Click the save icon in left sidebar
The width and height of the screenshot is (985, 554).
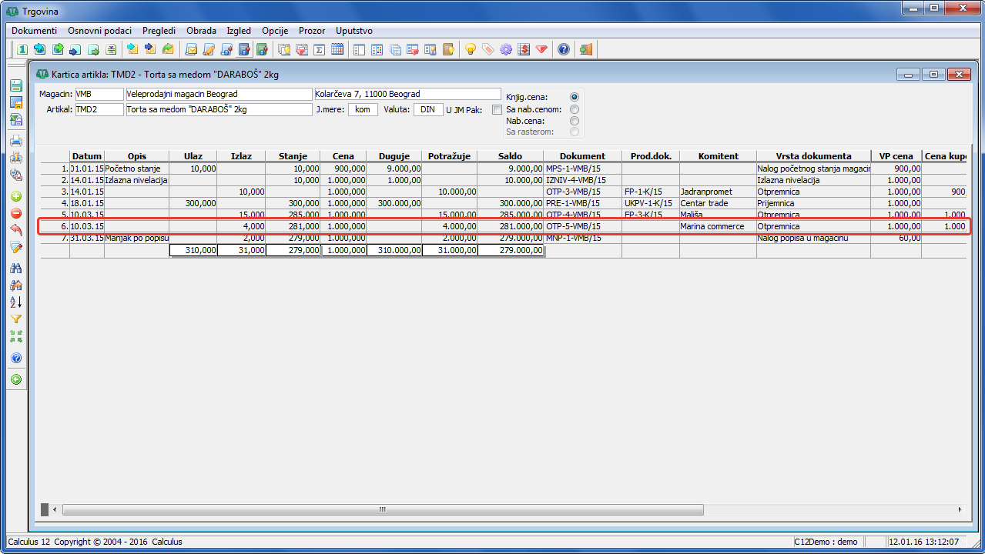pyautogui.click(x=15, y=85)
